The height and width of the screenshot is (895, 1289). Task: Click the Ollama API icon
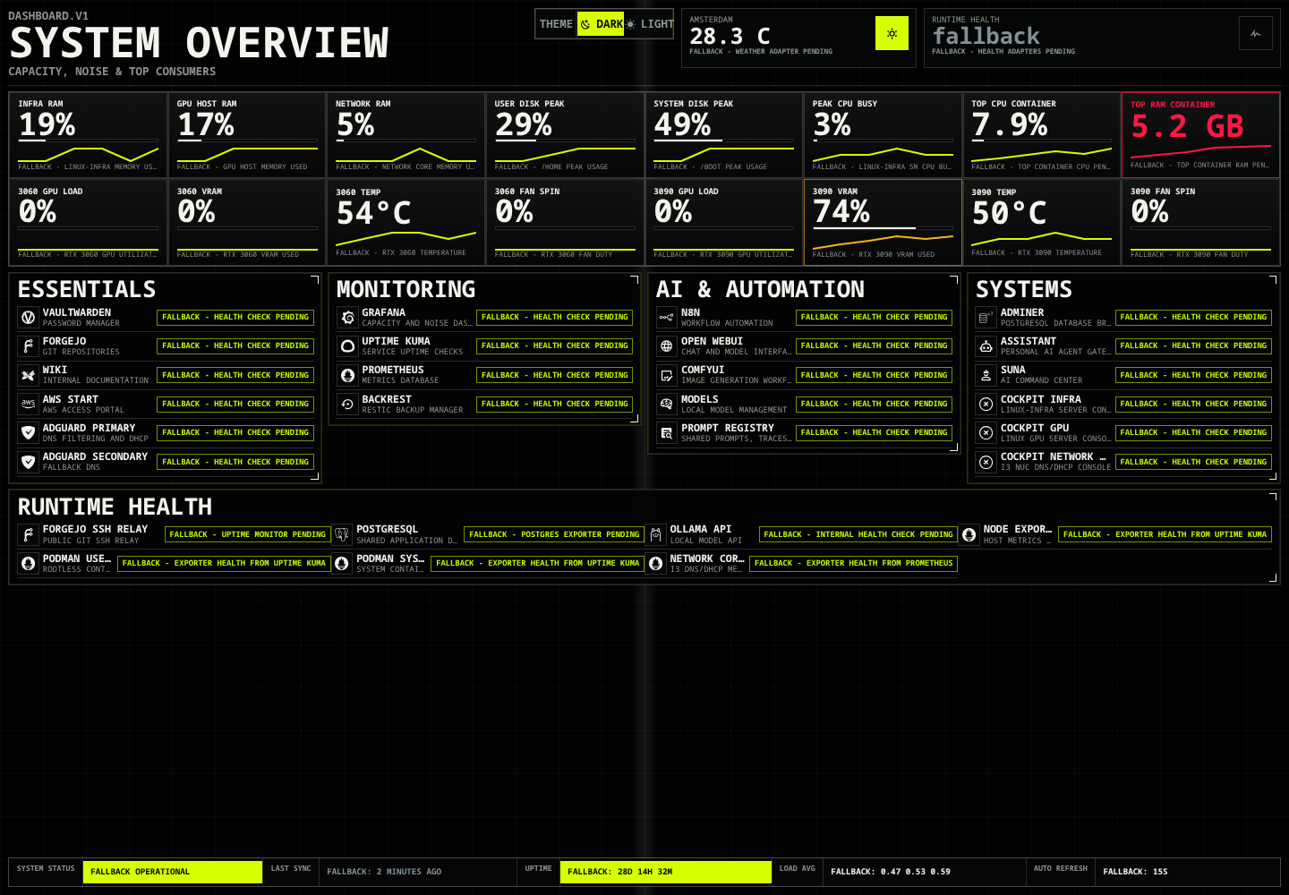pos(655,534)
